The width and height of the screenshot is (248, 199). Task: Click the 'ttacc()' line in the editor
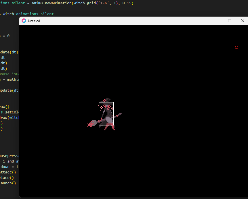pos(8,172)
